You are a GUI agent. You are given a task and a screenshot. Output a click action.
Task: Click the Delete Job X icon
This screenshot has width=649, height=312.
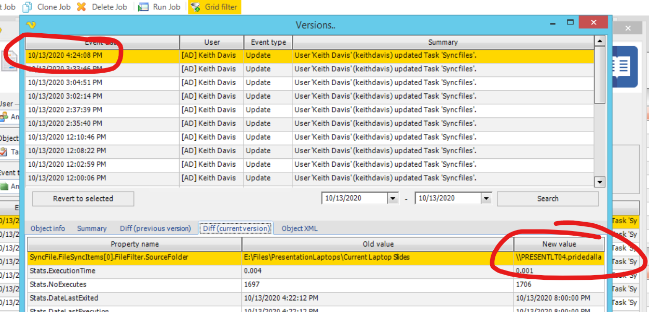(x=82, y=7)
